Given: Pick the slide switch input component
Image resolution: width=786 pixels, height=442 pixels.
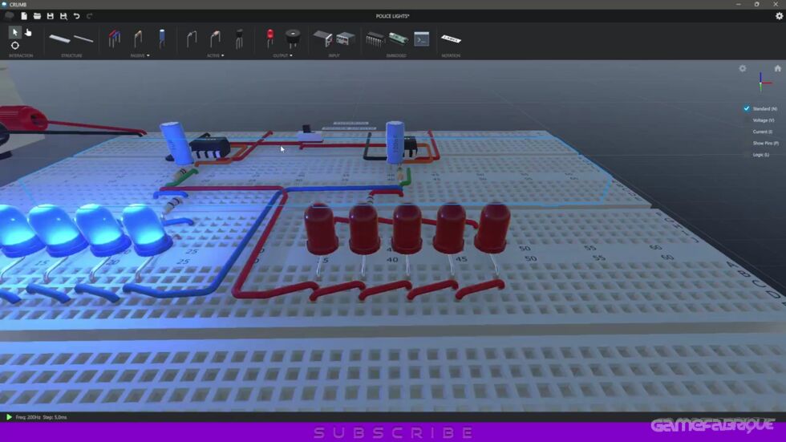Looking at the screenshot, I should pos(322,39).
